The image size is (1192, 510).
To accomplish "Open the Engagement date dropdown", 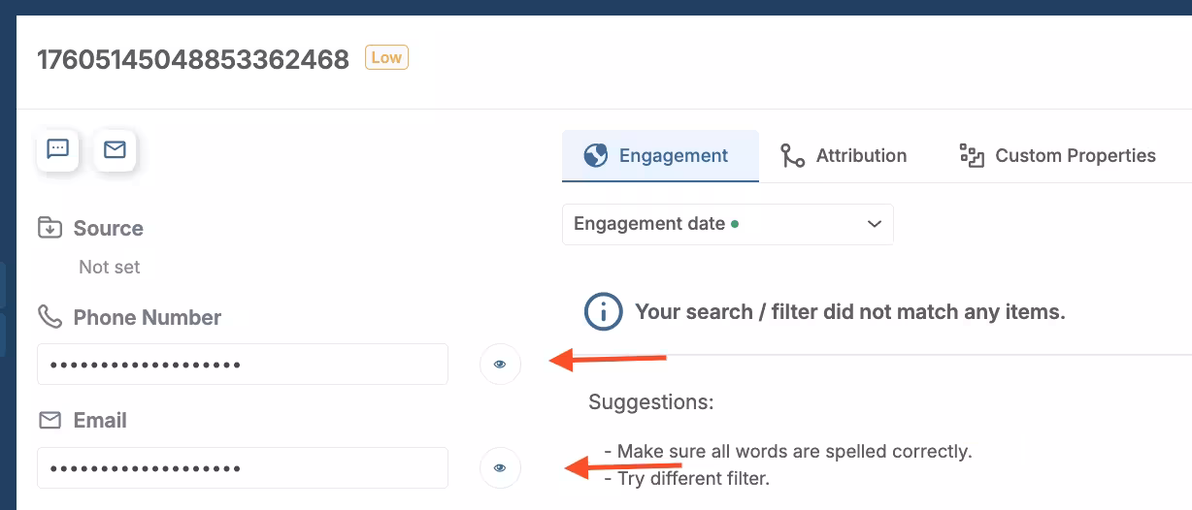I will pyautogui.click(x=727, y=224).
